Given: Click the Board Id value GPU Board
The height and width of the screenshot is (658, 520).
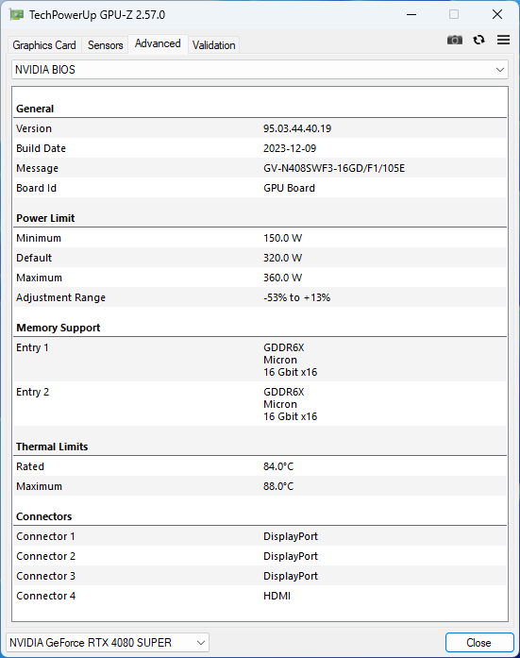Looking at the screenshot, I should [290, 188].
